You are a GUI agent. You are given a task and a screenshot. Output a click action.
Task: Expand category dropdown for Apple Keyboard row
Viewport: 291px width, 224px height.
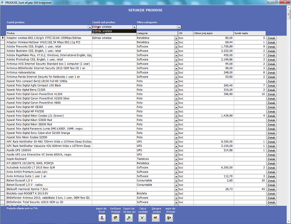(x=176, y=159)
